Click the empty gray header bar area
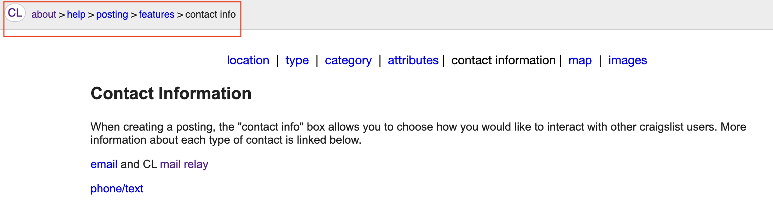Viewport: 773px width, 204px height. 495,14
